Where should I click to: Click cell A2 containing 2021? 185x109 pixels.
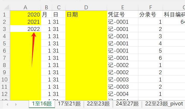[x=25, y=21]
